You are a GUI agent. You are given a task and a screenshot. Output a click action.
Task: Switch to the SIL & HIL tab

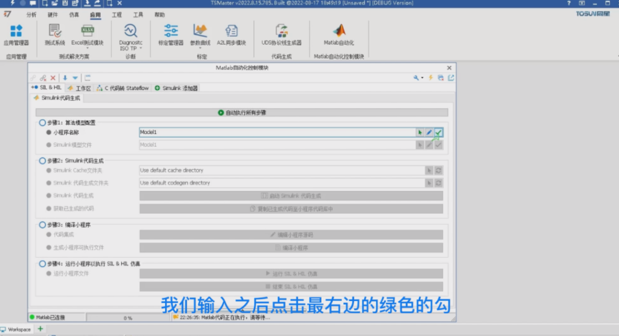(47, 88)
